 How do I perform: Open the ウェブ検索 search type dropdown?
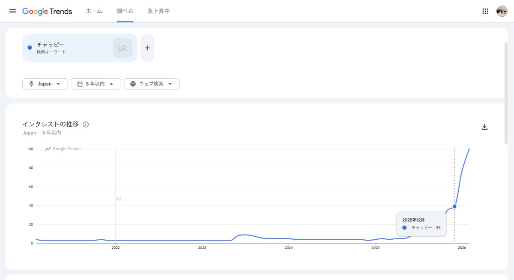(152, 84)
